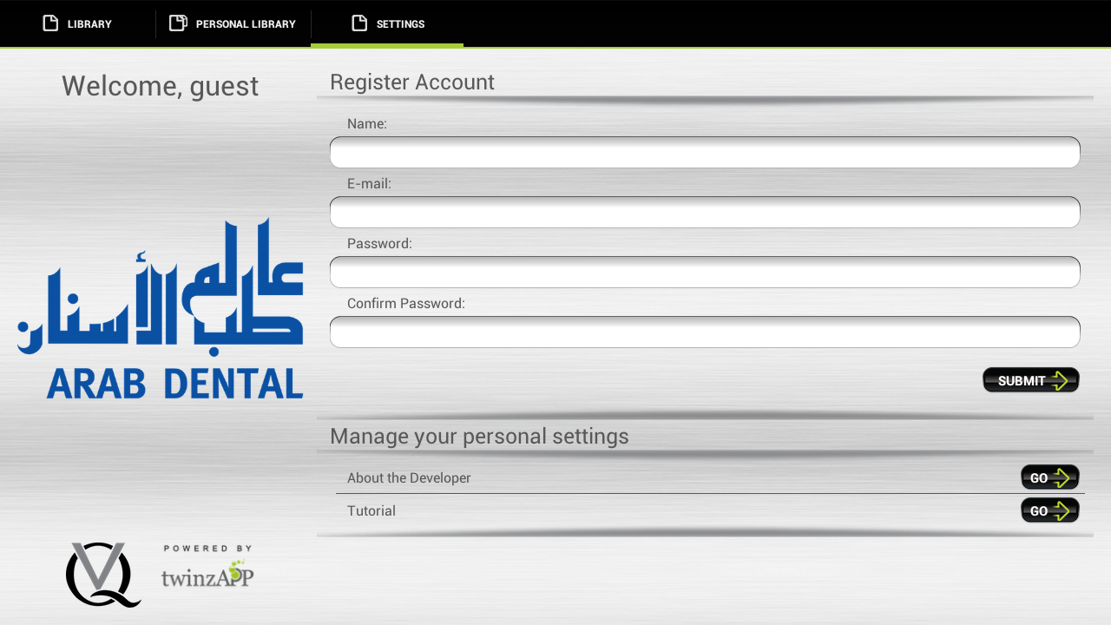Focus the Name input field
The height and width of the screenshot is (625, 1111).
pyautogui.click(x=705, y=152)
